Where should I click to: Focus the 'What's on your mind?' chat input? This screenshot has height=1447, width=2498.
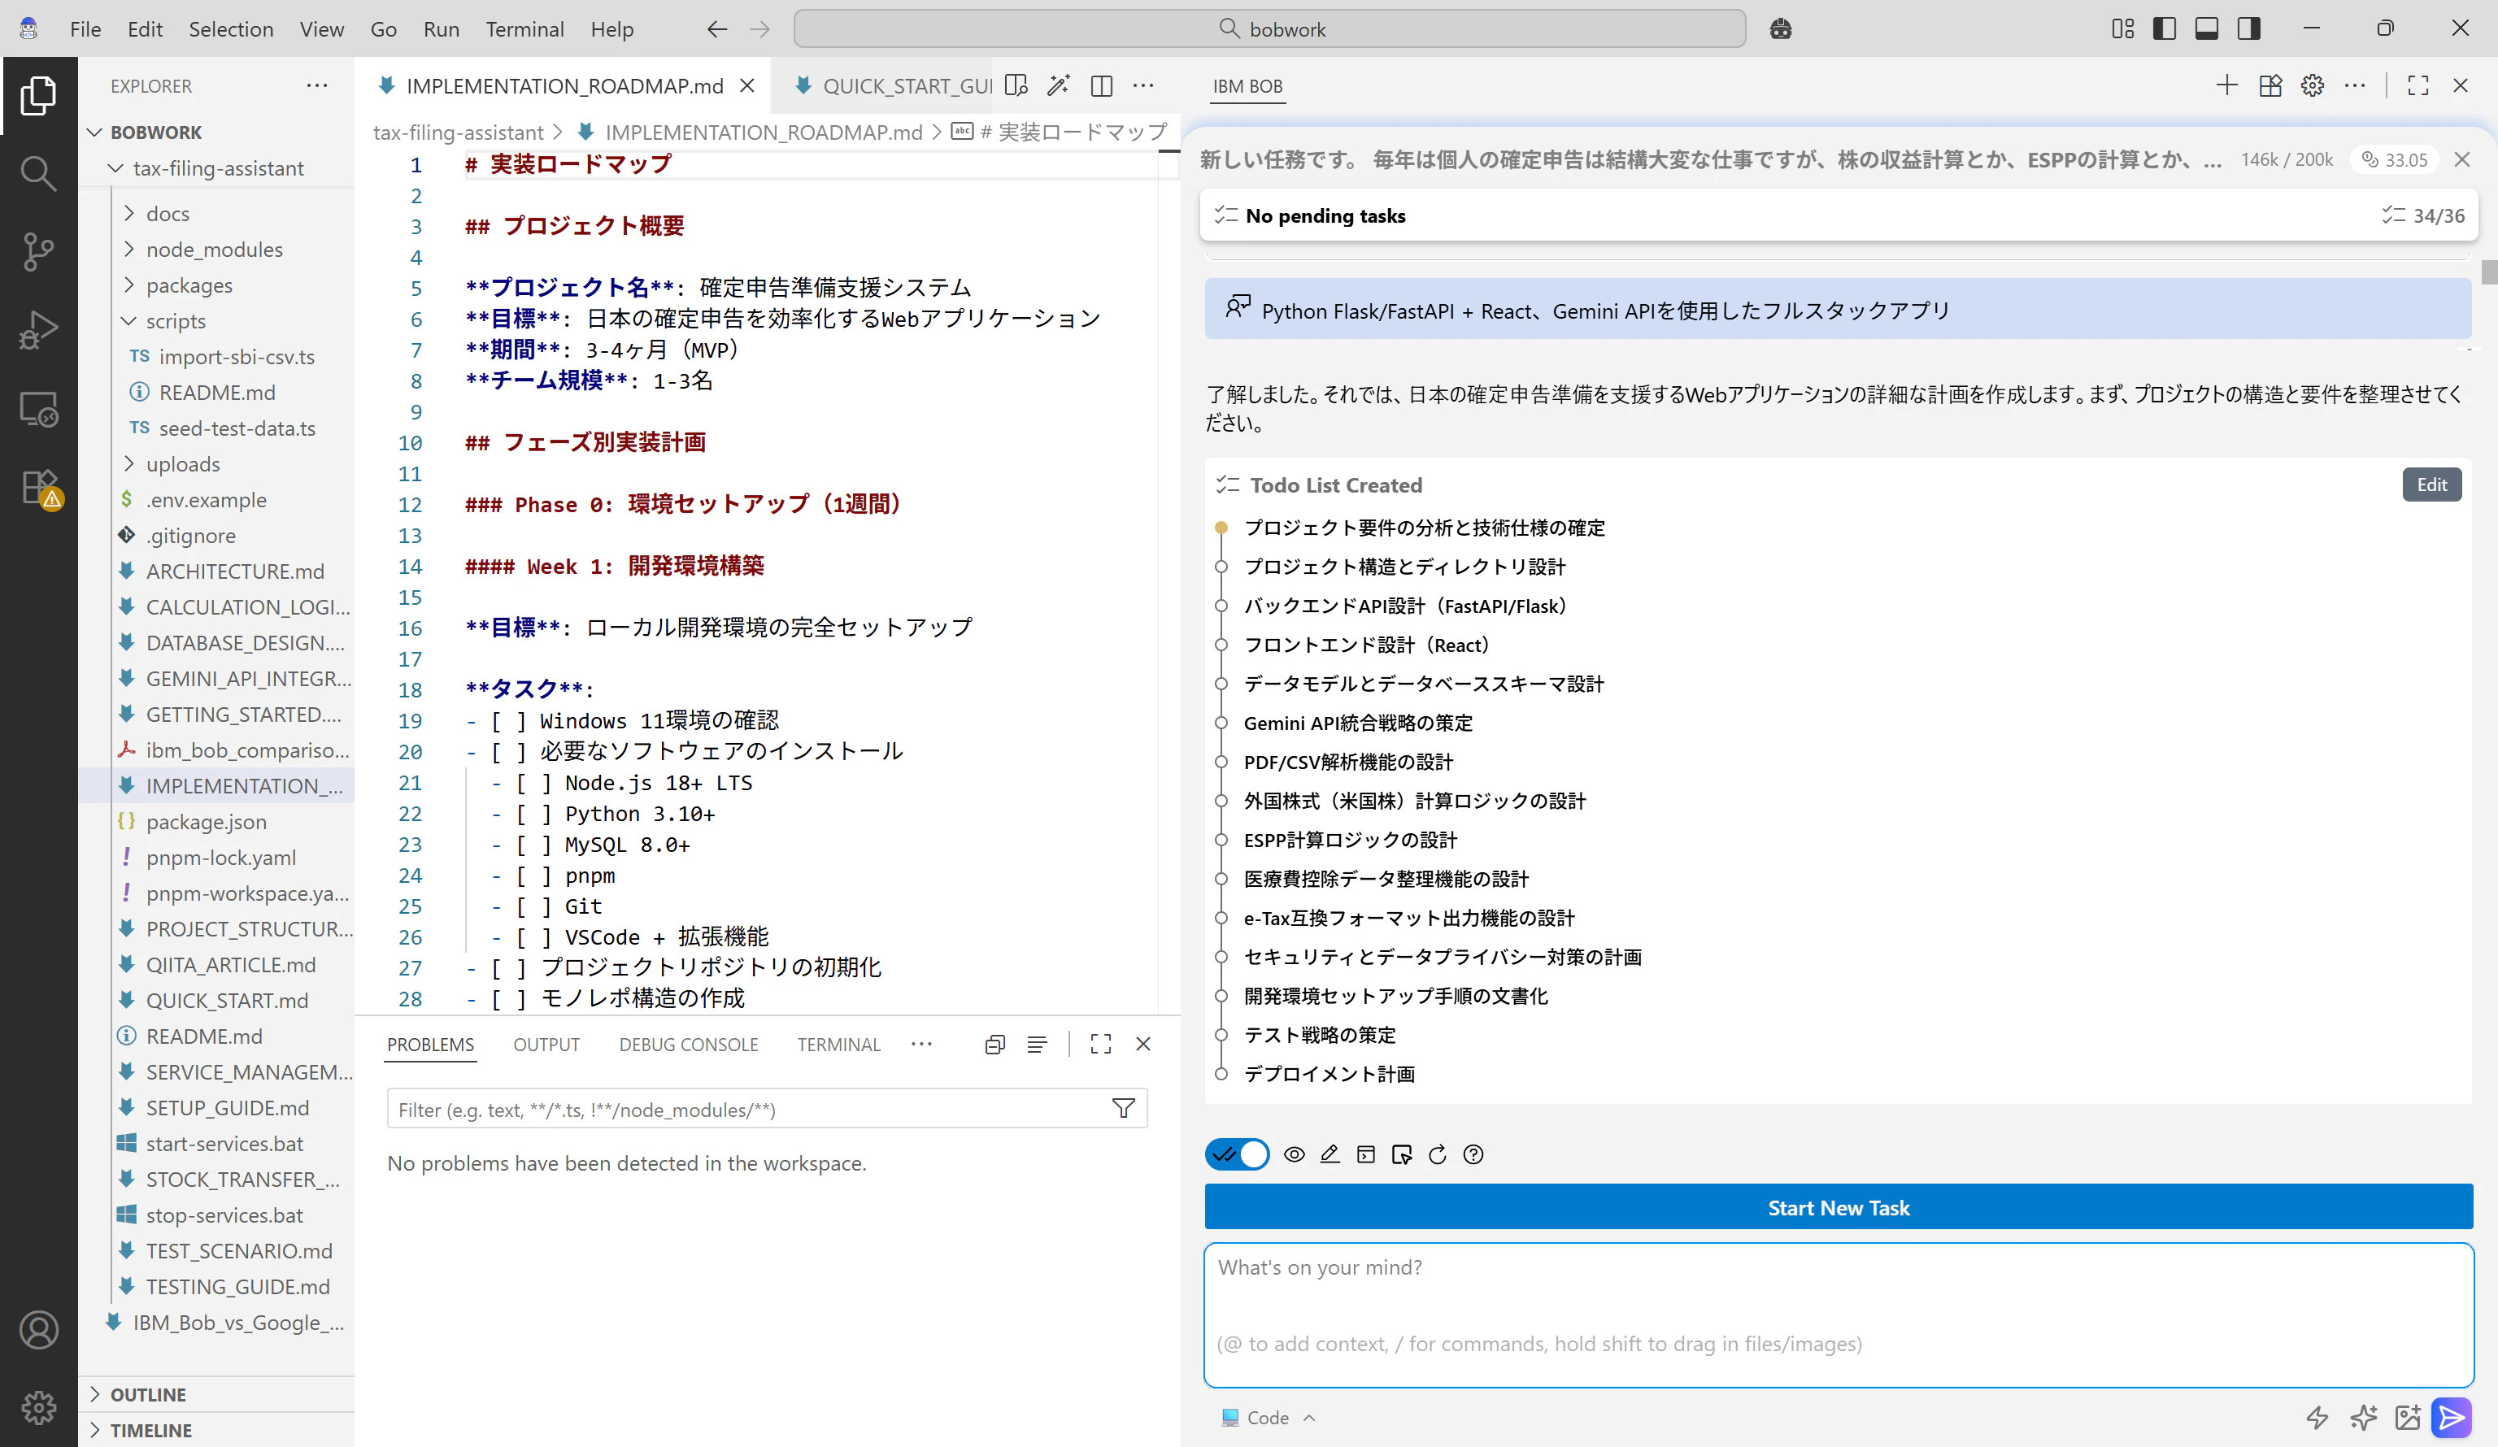click(1839, 1314)
